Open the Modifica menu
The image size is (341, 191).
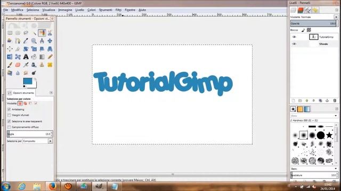coord(17,10)
